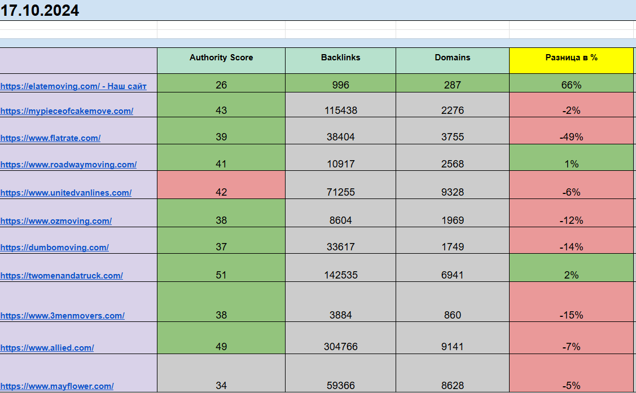The width and height of the screenshot is (636, 393).
Task: Select the backlinks cell showing 304766
Action: 341,338
